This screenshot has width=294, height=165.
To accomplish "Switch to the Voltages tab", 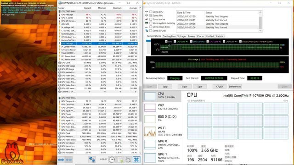I will click(182, 36).
